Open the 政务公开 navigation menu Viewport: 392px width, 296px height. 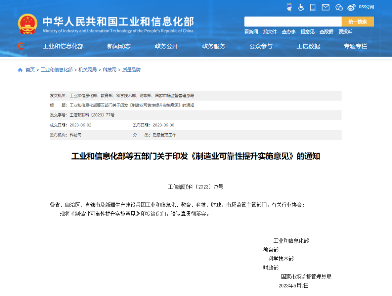click(x=166, y=46)
